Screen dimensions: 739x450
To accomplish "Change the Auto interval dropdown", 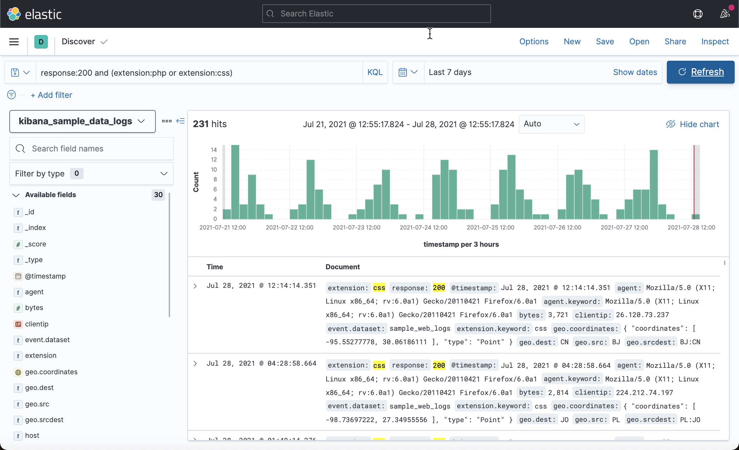I will click(551, 124).
